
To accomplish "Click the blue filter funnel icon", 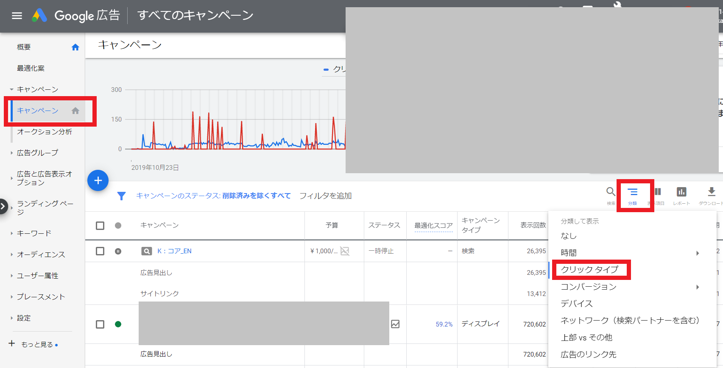I will (x=121, y=196).
